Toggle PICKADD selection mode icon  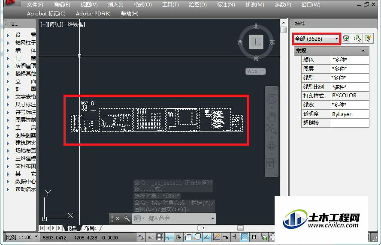tap(347, 39)
